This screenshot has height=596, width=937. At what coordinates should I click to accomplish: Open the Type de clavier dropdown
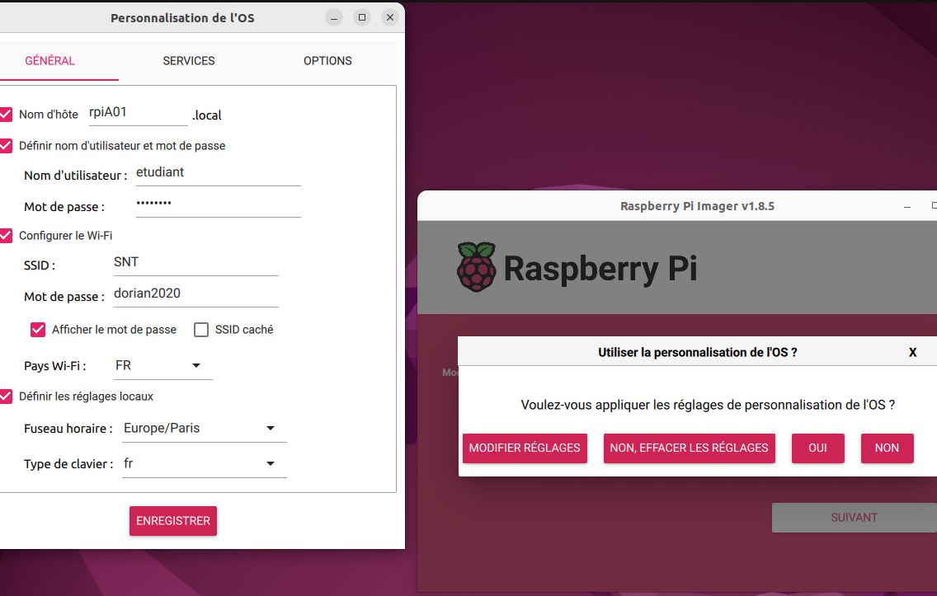202,464
